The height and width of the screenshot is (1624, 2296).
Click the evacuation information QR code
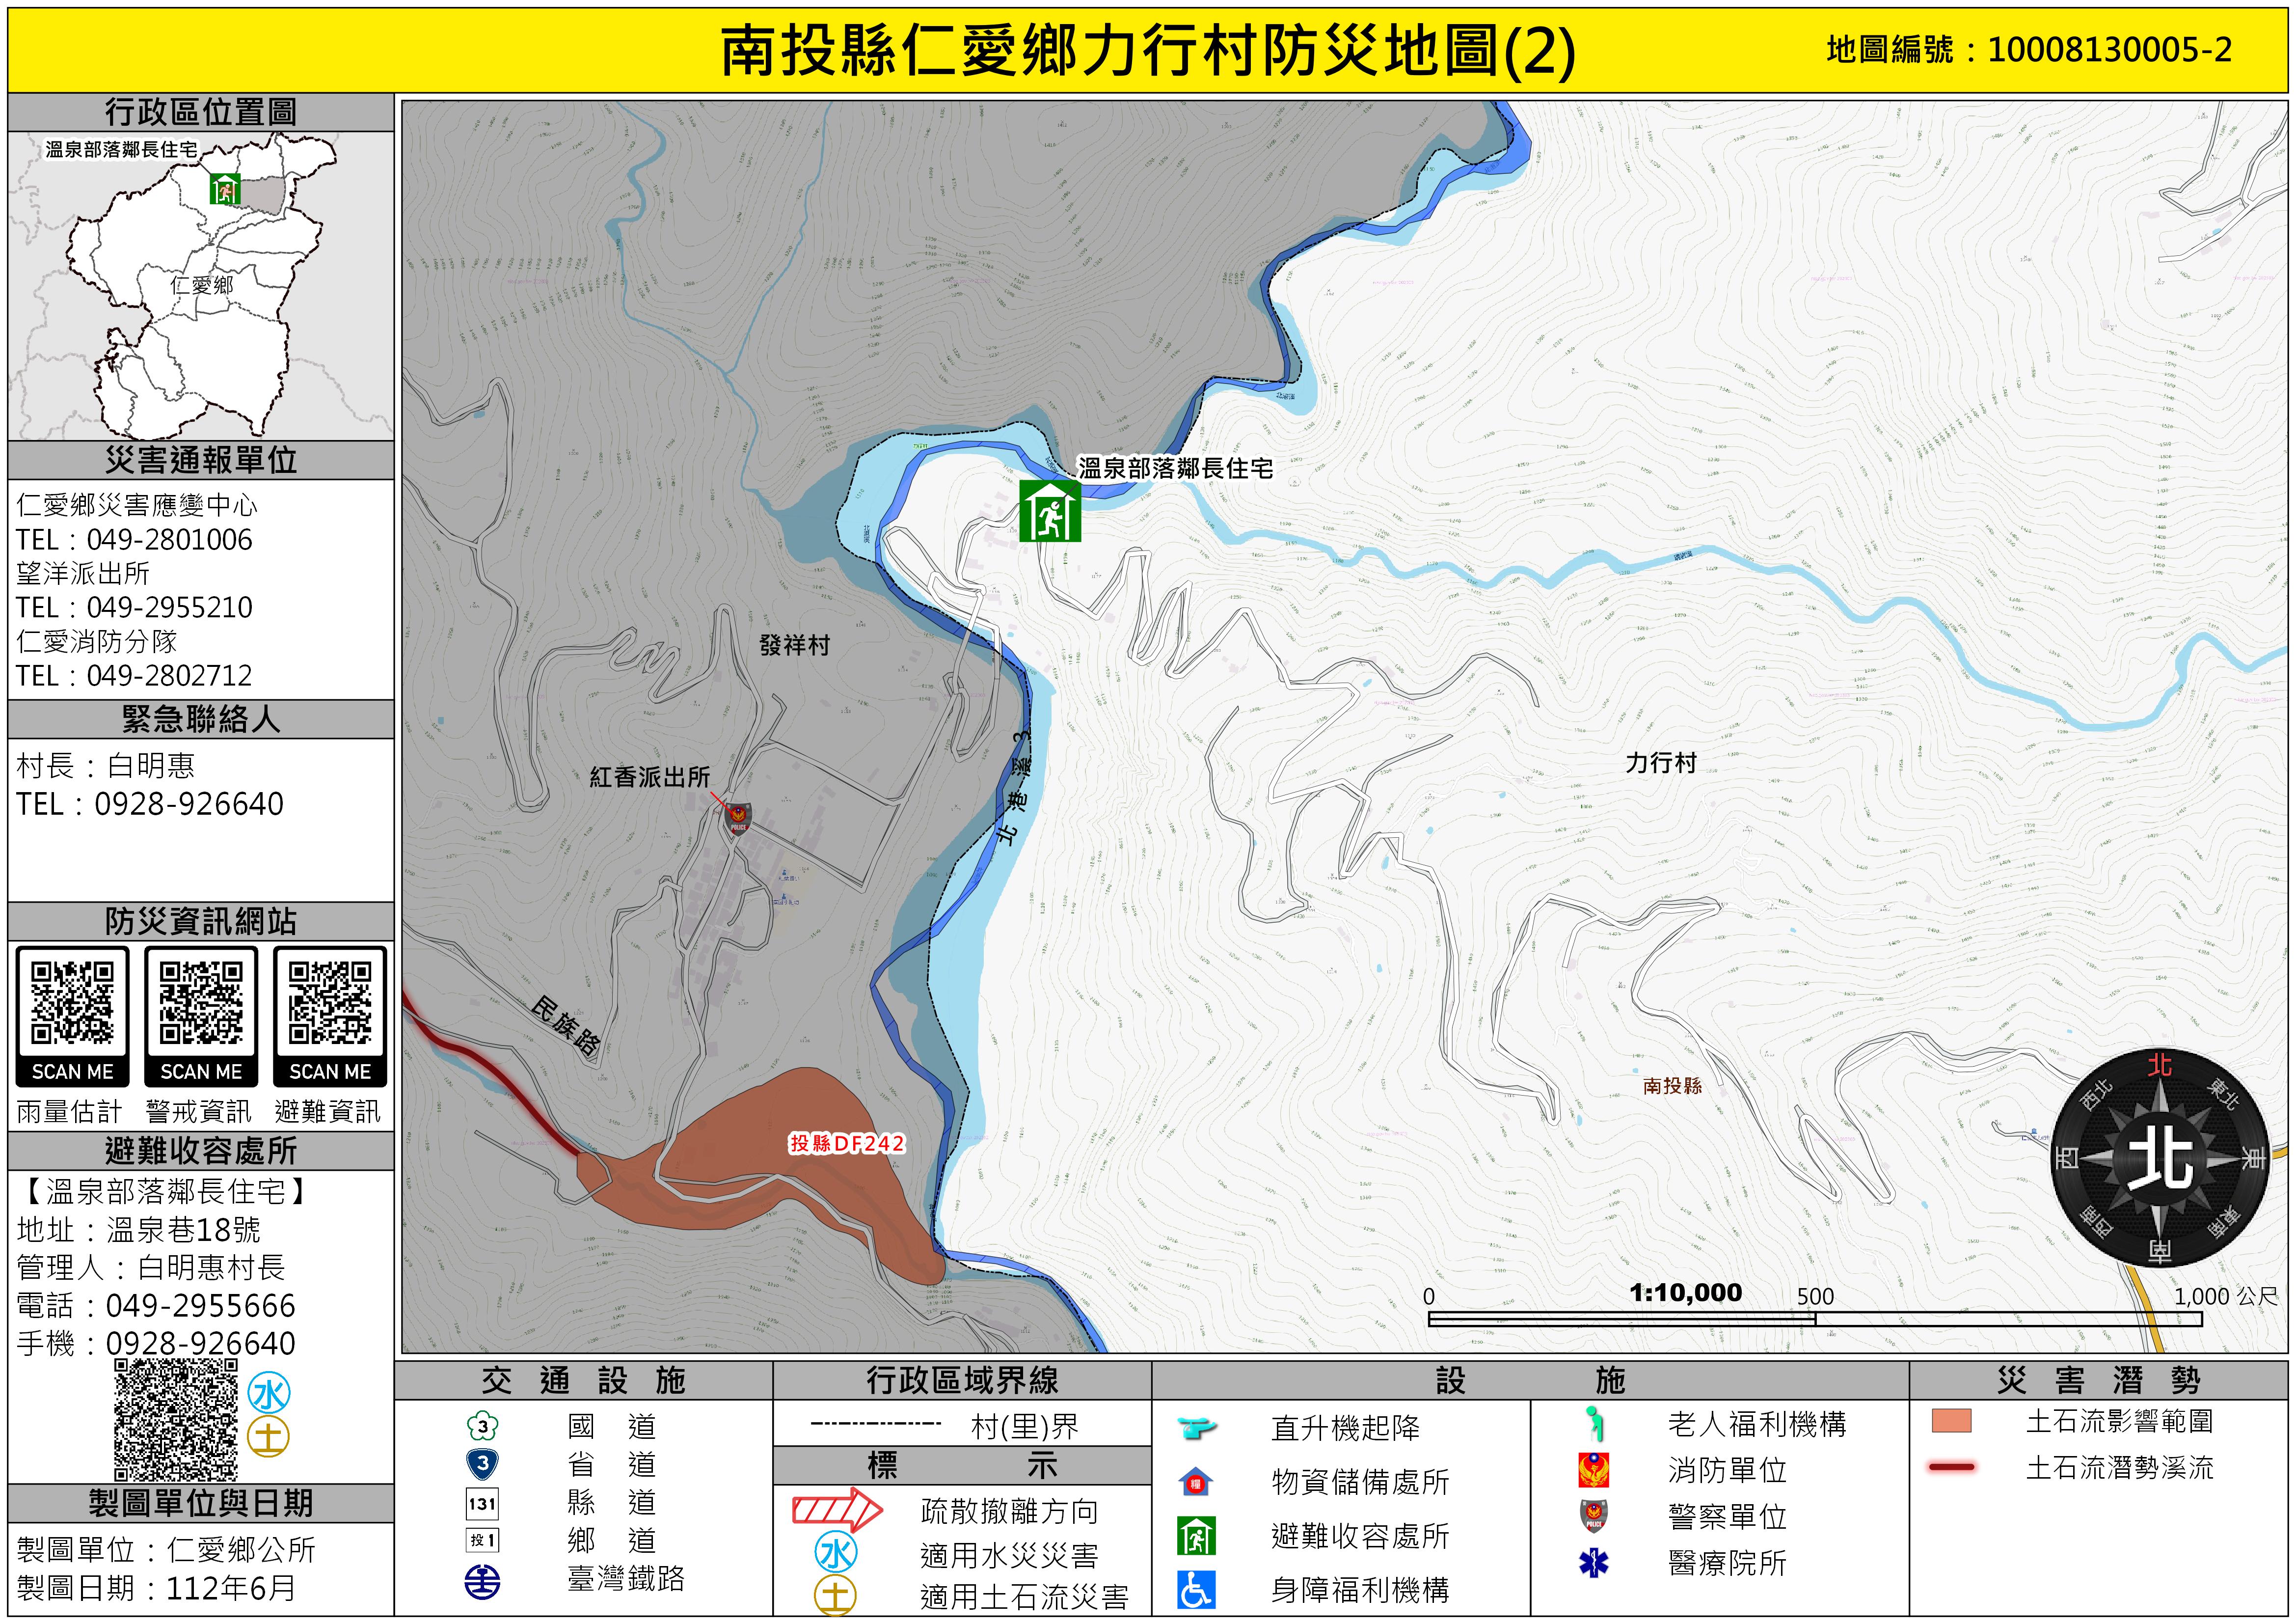pos(330,1003)
